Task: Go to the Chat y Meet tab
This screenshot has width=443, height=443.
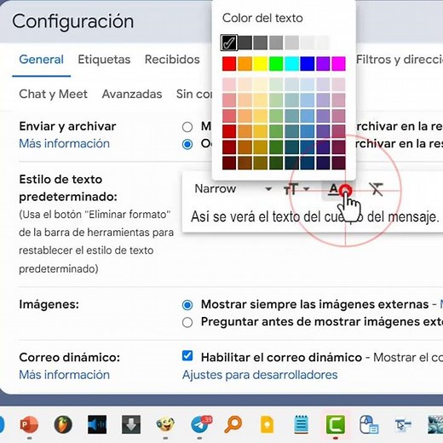Action: (53, 95)
